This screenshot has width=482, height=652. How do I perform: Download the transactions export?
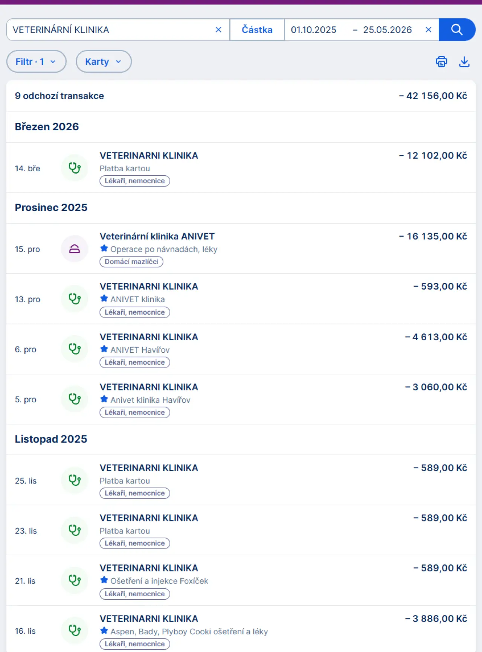pos(464,61)
